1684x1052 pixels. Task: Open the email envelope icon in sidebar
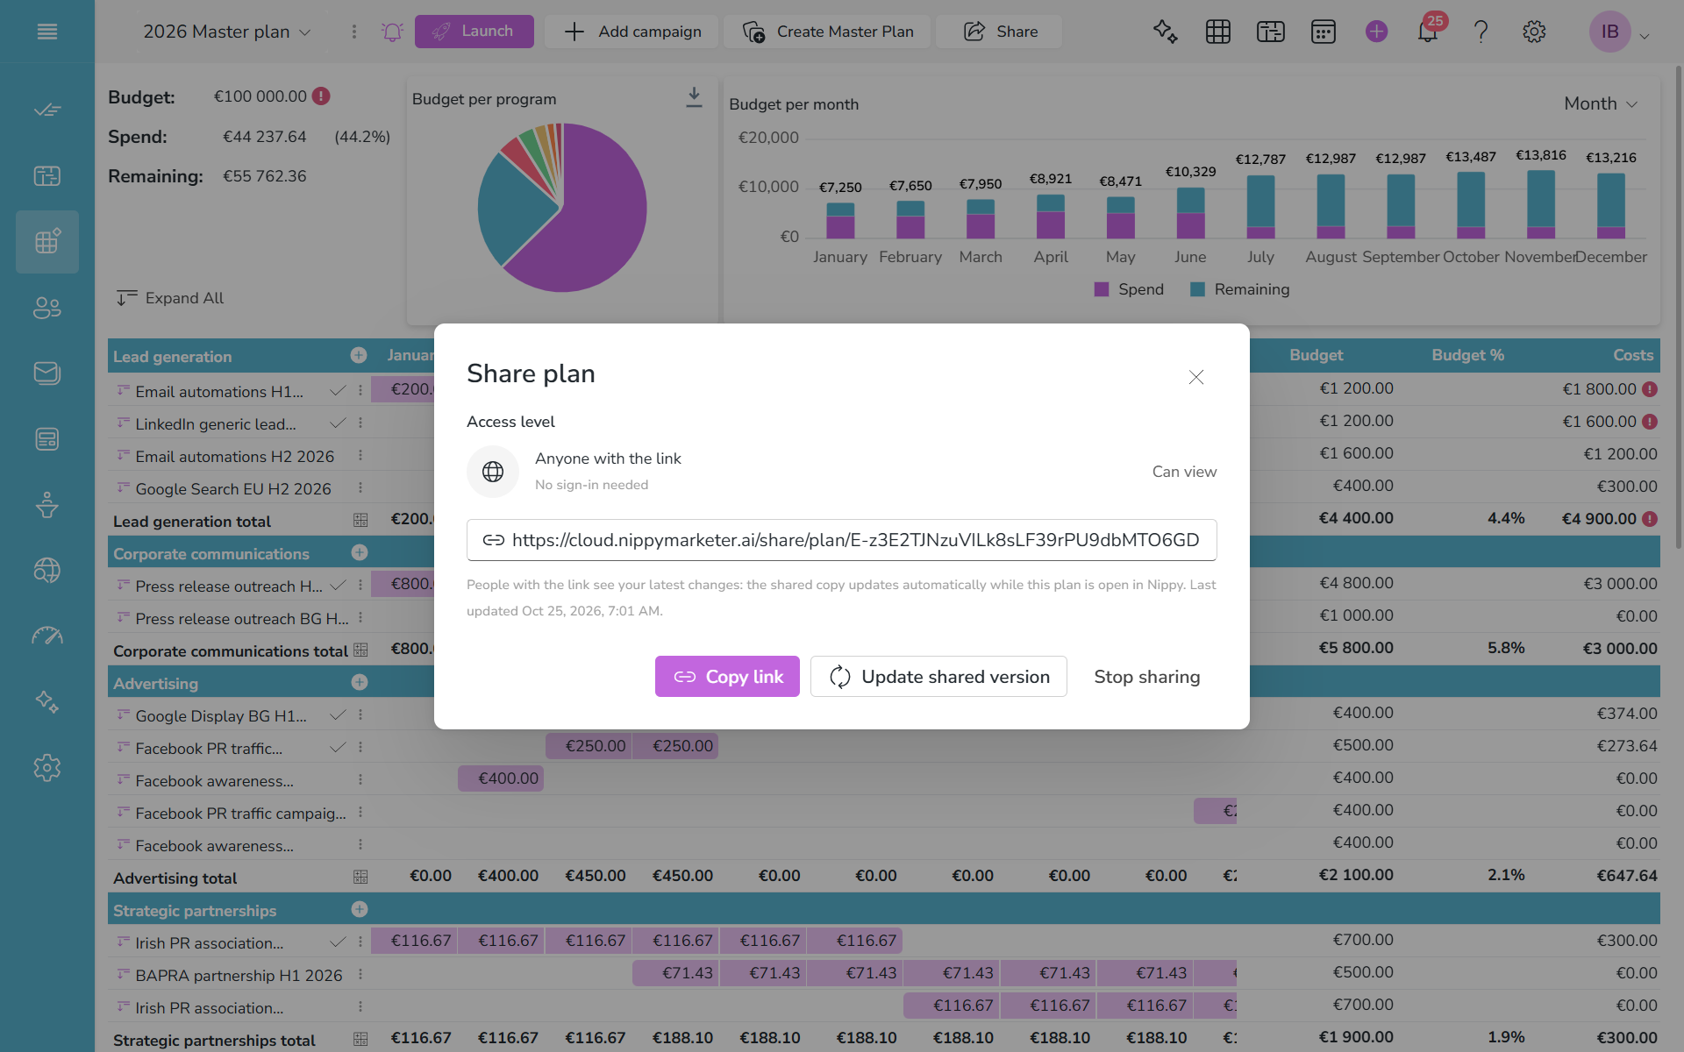tap(47, 373)
